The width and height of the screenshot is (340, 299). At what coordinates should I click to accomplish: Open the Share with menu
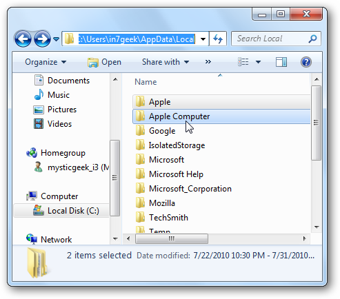166,62
